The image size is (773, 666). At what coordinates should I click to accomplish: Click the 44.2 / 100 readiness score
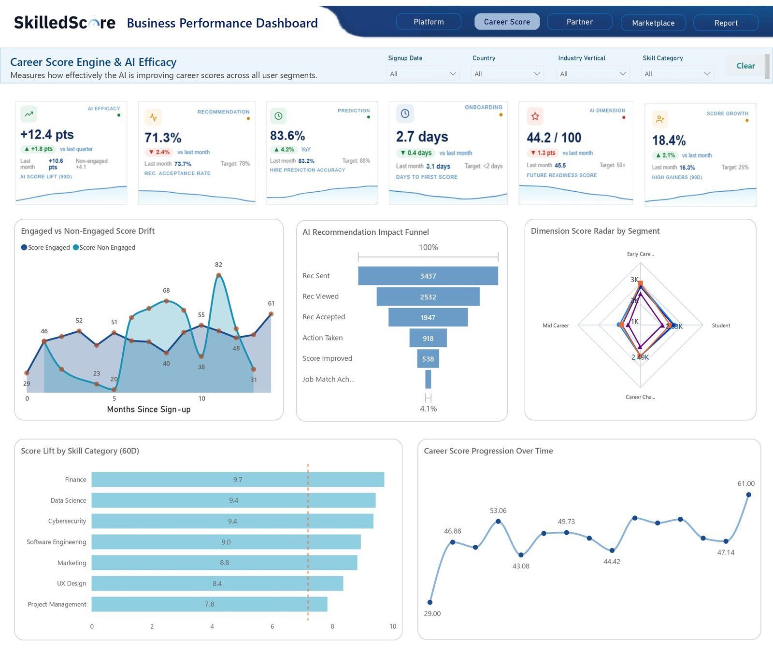[554, 138]
